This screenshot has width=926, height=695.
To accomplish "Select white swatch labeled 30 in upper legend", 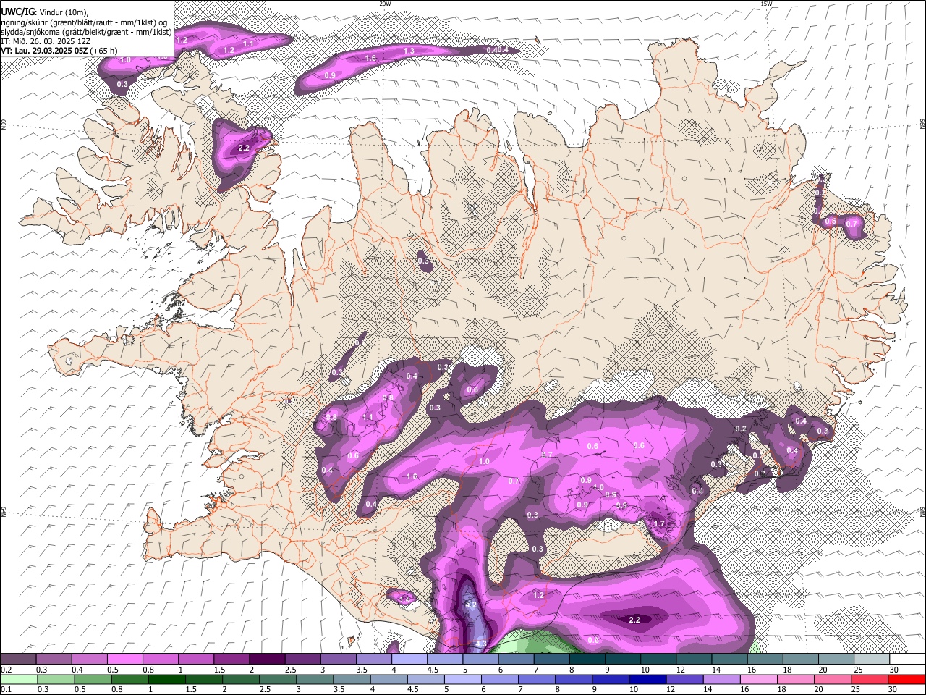I will pos(907,660).
